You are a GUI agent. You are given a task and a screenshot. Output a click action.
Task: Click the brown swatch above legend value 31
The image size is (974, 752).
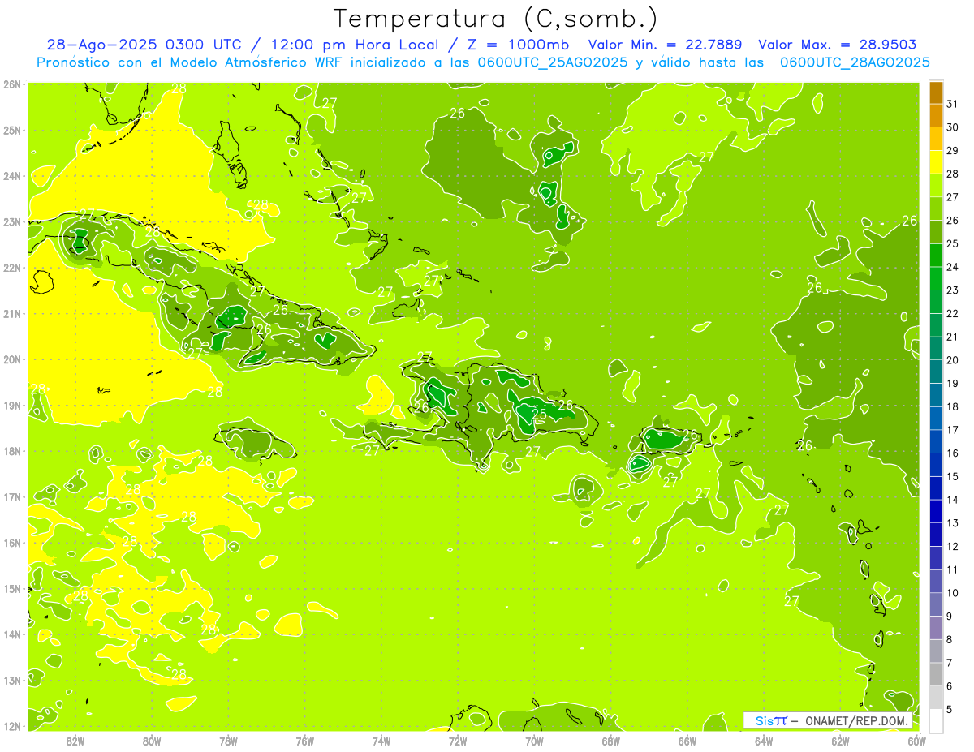tap(936, 92)
